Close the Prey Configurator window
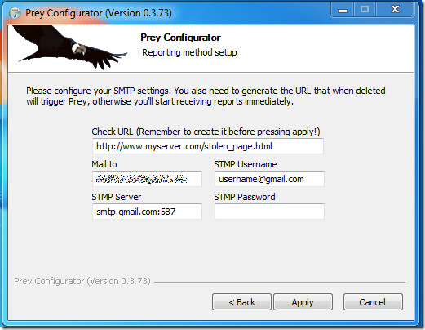 click(395, 10)
